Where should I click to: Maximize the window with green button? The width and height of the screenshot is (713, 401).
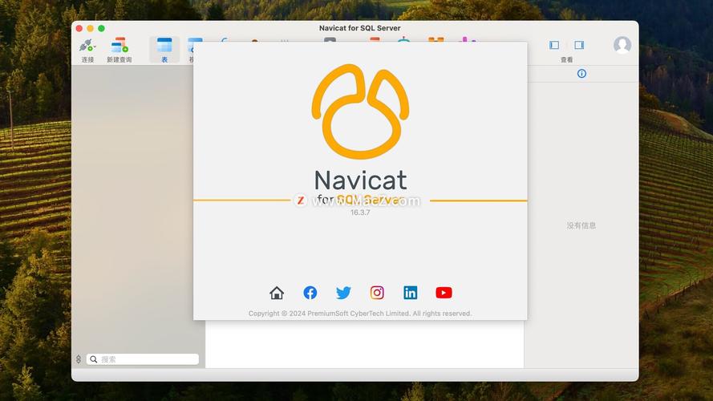tap(101, 28)
